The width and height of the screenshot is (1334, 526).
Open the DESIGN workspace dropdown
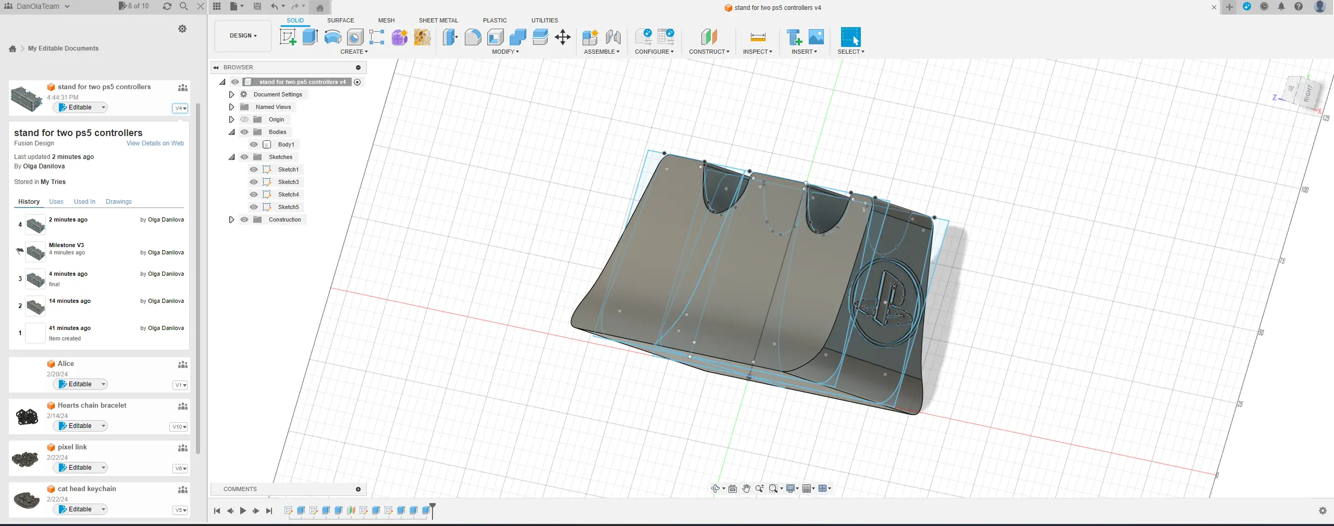point(243,35)
